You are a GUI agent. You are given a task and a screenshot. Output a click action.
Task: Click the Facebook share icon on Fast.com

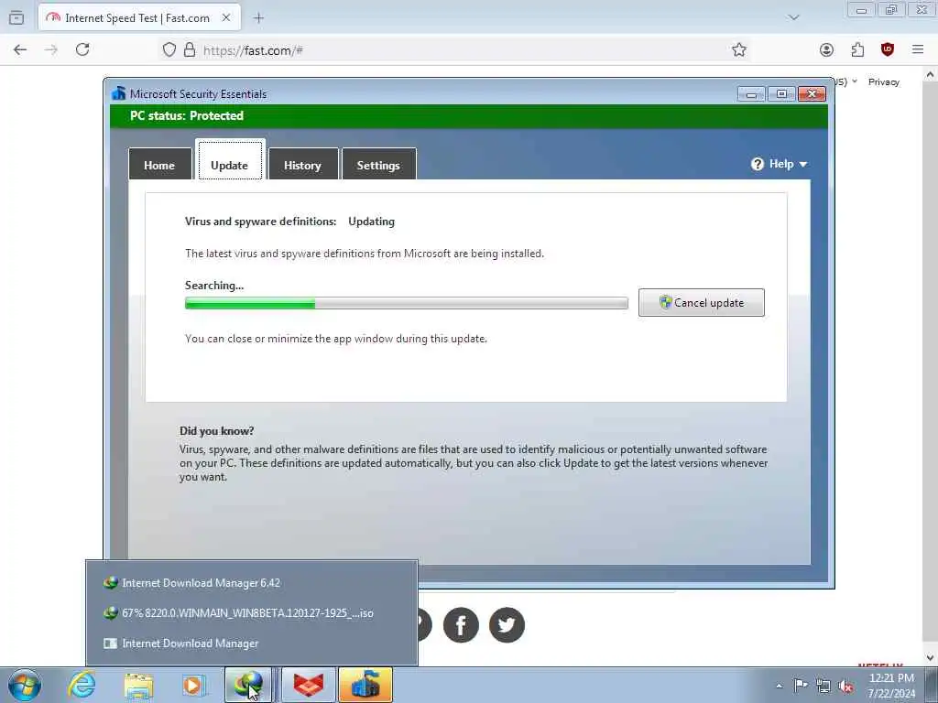[461, 624]
